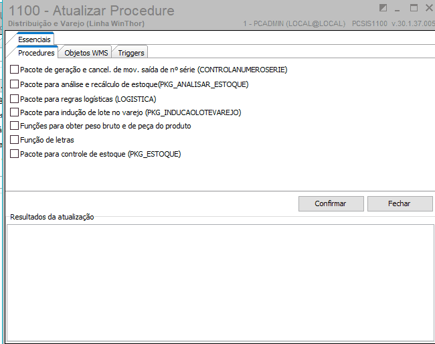Select PKG_INDUCAOLOTEVAREJO checkbox

pos(14,112)
